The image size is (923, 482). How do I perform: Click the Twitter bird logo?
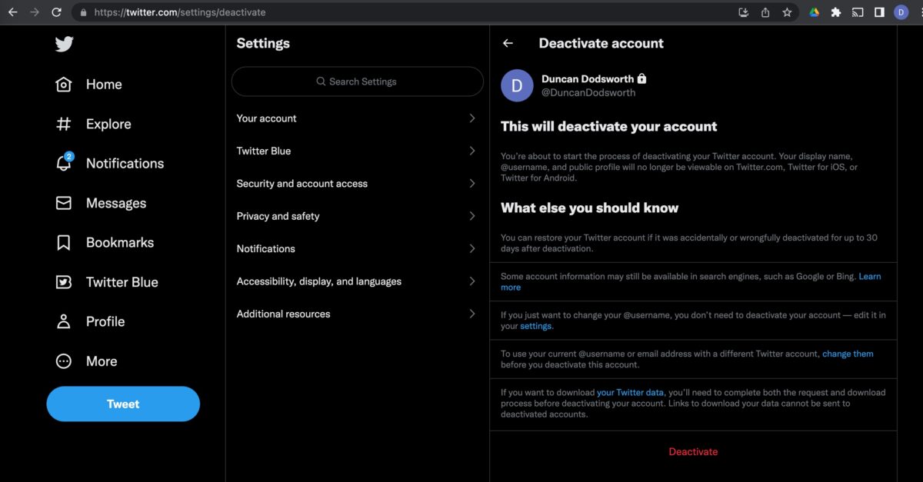[64, 44]
